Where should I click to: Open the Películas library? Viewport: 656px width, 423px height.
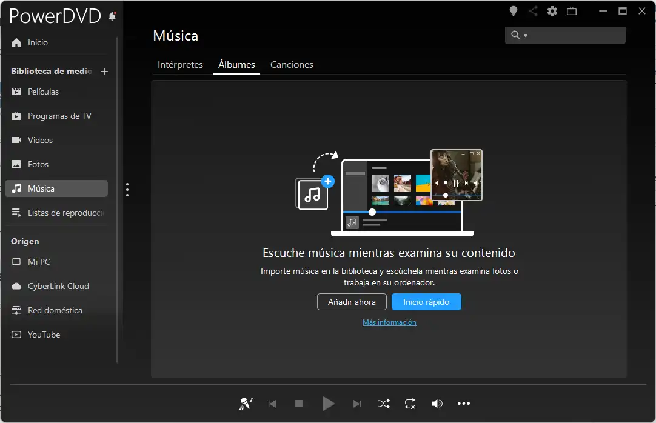pyautogui.click(x=56, y=92)
